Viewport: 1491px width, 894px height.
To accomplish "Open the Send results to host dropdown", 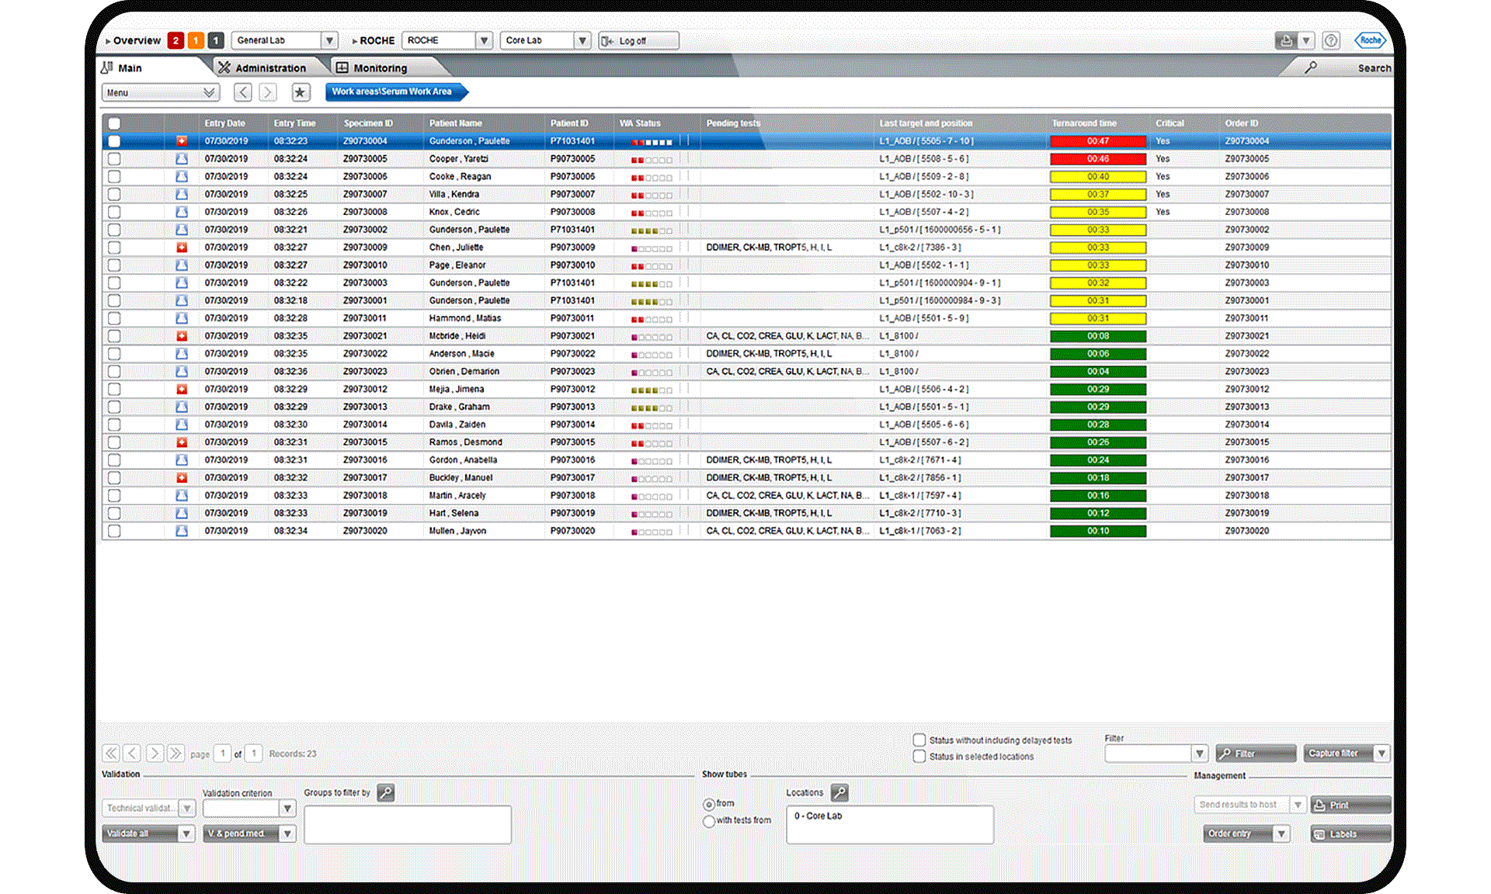I will click(x=1297, y=805).
